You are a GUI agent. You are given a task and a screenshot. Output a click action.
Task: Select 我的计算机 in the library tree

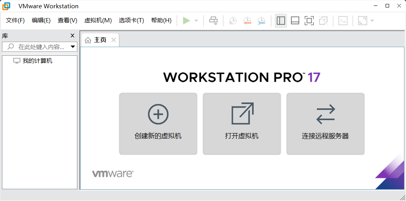coord(37,61)
